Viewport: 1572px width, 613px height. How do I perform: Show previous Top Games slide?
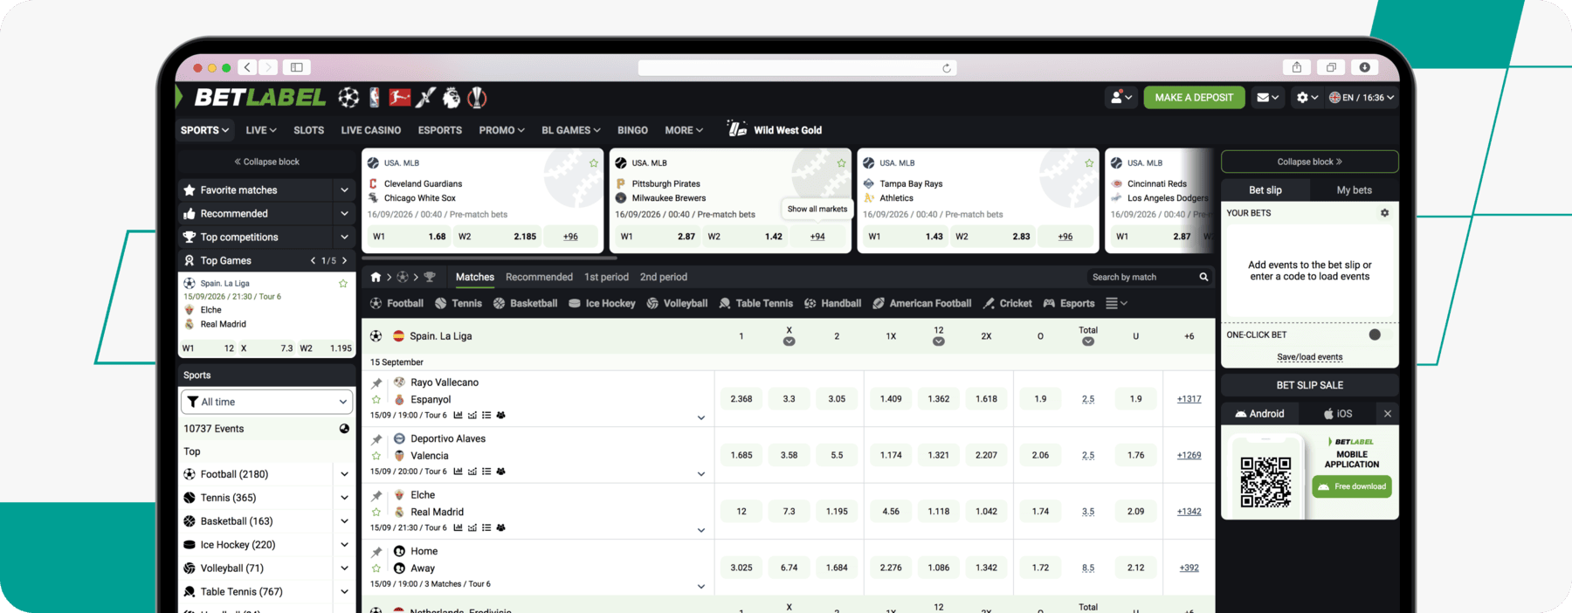coord(314,260)
